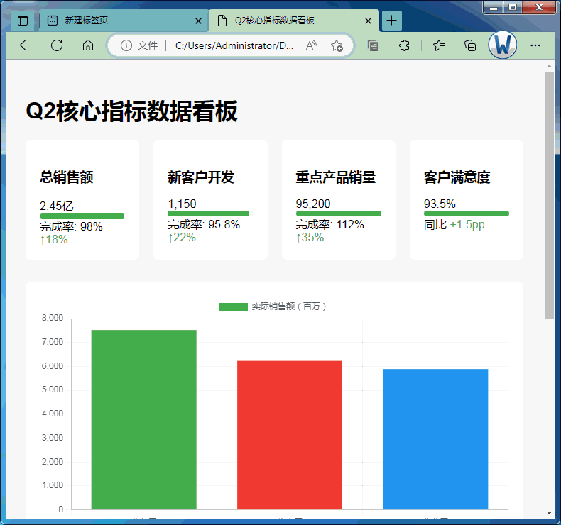The image size is (561, 525).
Task: Click the 1,150 value
Action: click(x=182, y=204)
